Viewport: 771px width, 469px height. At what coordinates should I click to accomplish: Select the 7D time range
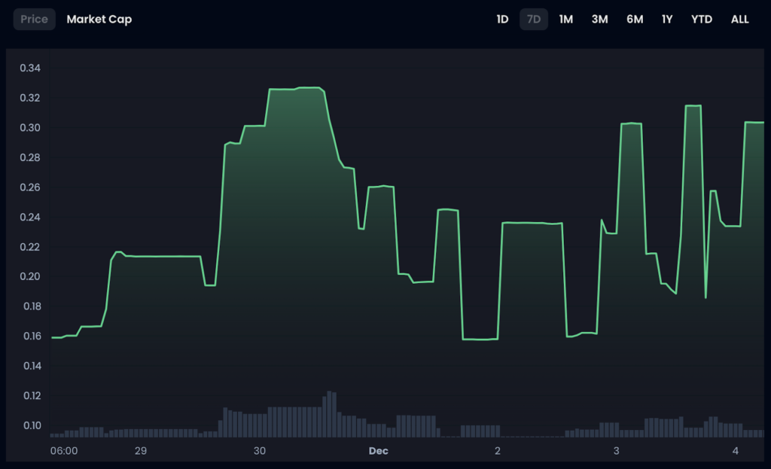(534, 20)
